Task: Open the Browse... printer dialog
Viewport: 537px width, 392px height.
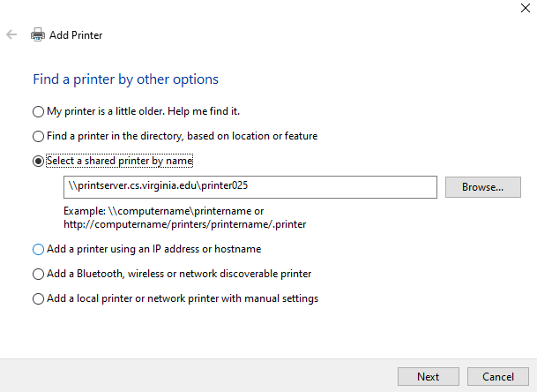Action: point(482,187)
